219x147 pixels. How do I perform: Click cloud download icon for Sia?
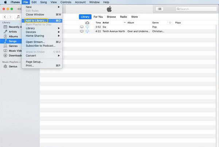tap(87, 27)
